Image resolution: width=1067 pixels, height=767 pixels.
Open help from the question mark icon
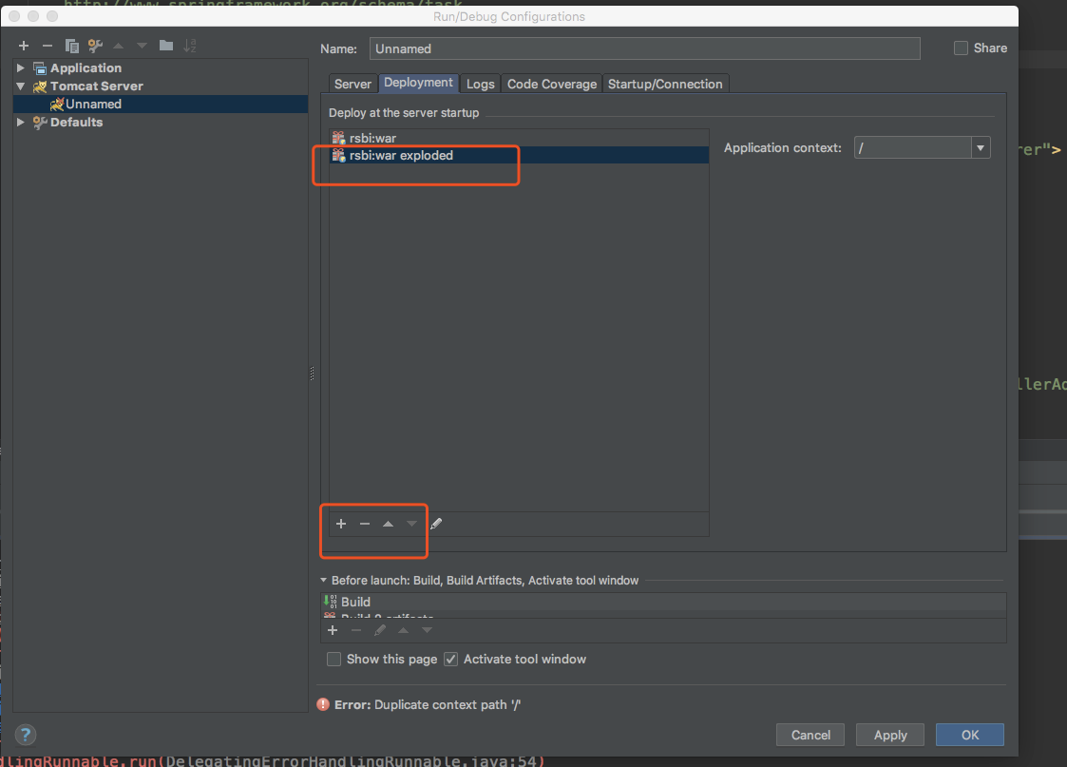25,734
